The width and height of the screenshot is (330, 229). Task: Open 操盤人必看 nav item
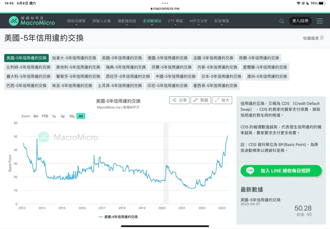[101, 21]
